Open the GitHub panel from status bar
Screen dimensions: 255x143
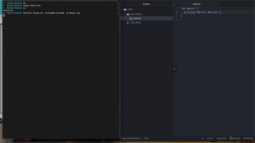[x=235, y=138]
